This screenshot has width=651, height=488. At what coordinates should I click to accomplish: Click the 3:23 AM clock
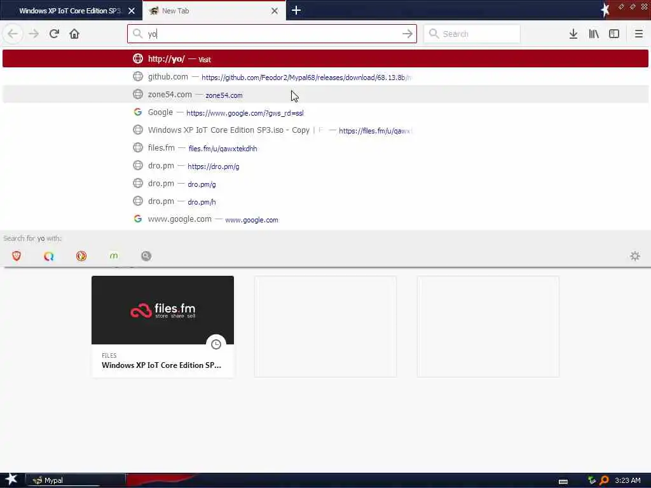[627, 480]
